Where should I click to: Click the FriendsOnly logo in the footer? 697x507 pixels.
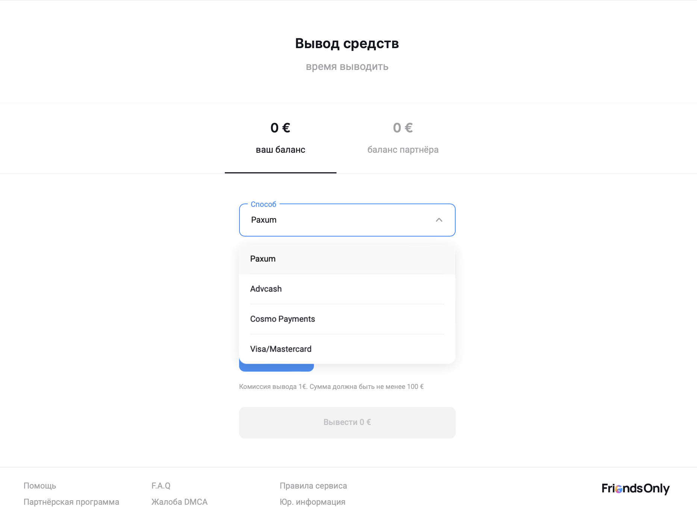pyautogui.click(x=635, y=488)
